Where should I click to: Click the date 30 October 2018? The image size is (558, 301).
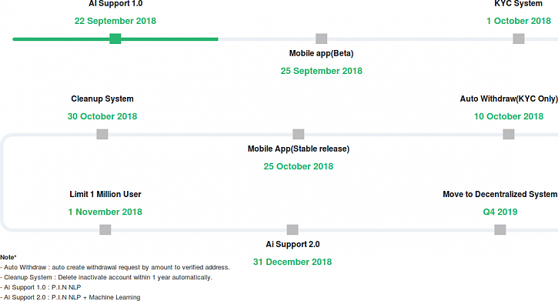[x=102, y=116]
